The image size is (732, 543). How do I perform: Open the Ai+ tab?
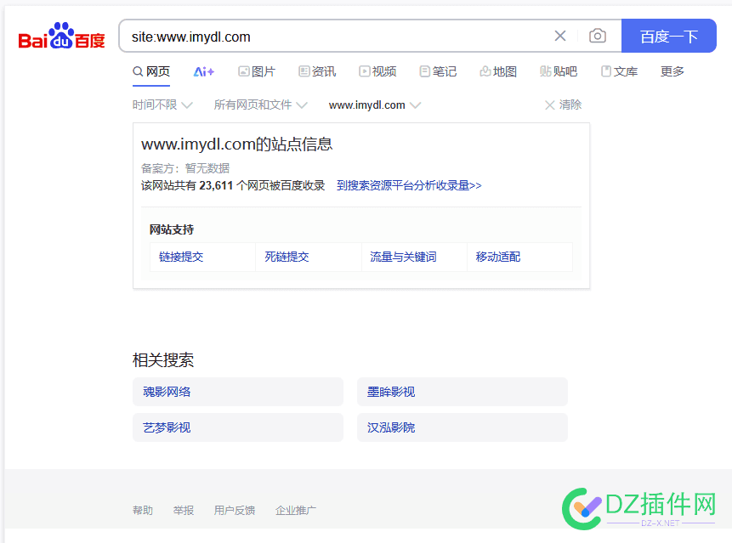click(203, 72)
